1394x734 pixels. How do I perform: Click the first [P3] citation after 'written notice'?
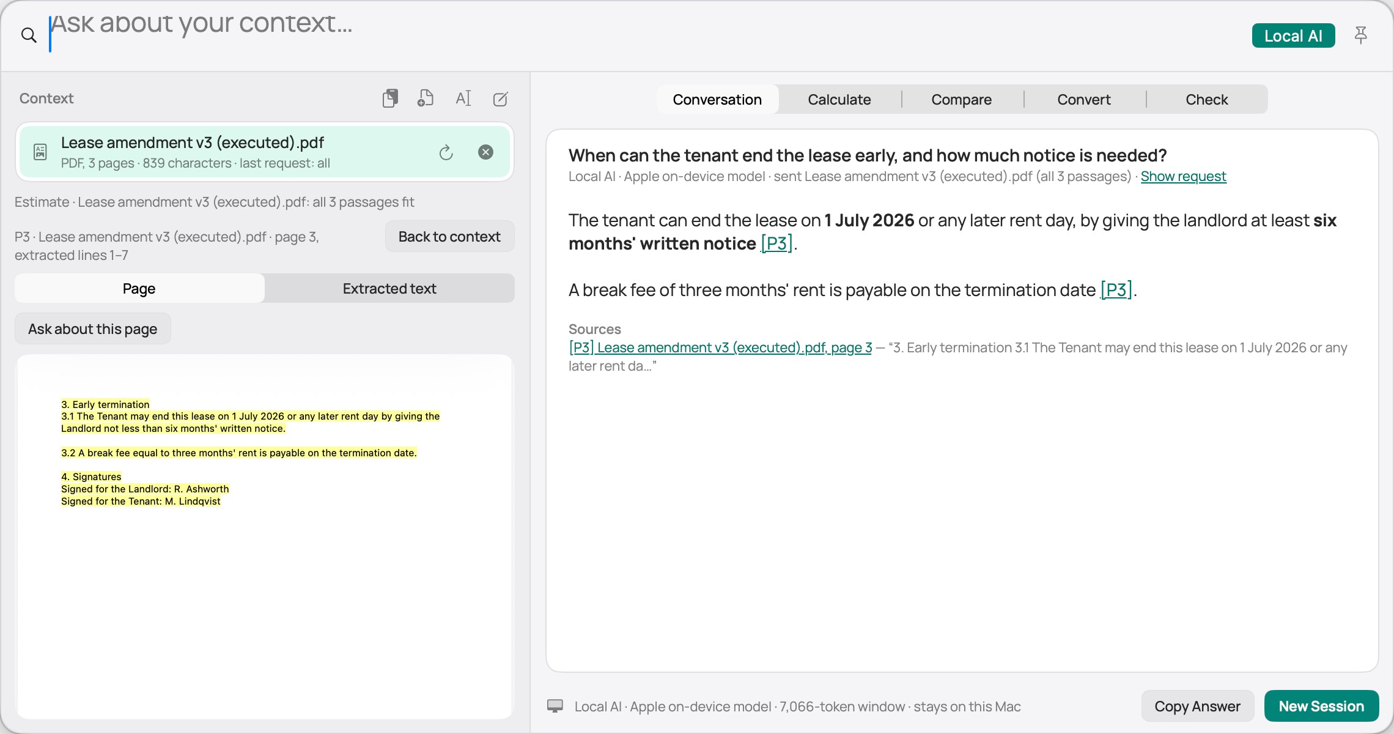[x=776, y=243]
